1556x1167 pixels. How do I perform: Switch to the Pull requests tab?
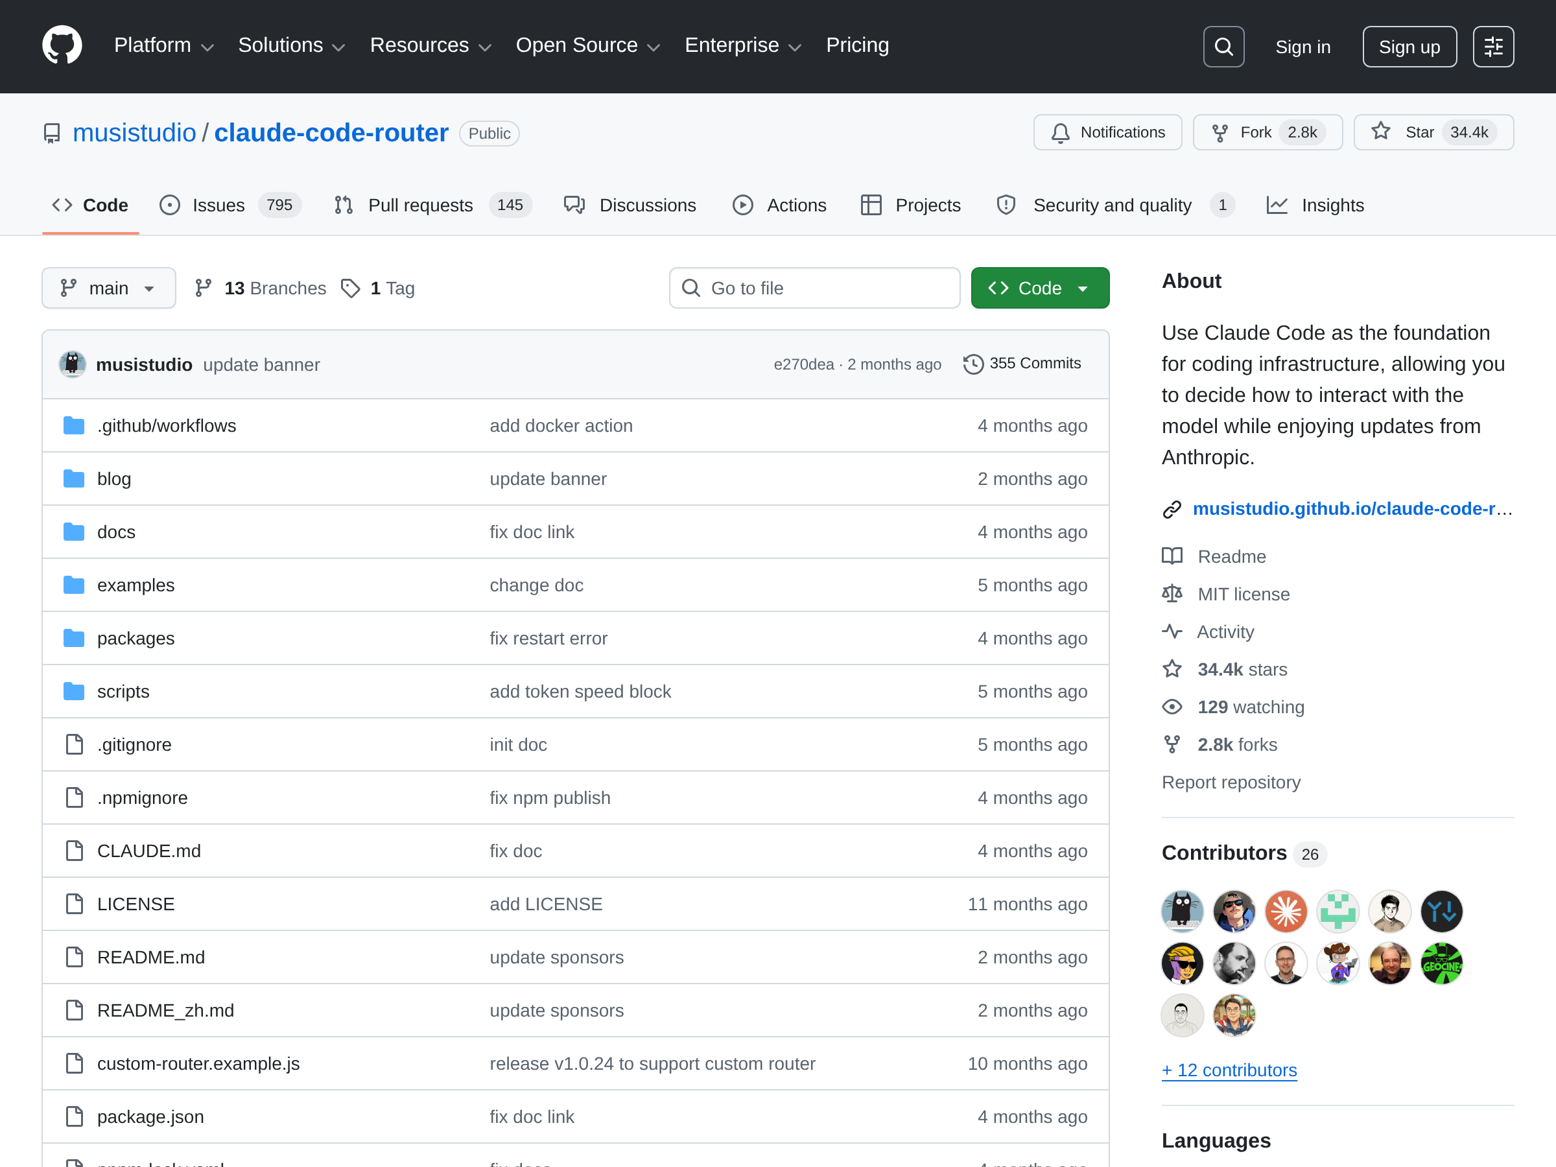(x=432, y=206)
